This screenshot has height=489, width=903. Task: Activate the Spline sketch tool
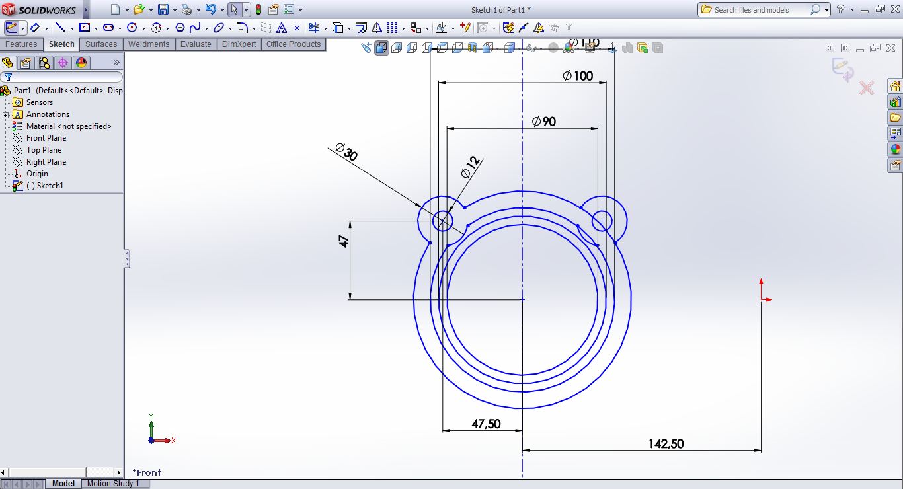point(196,27)
